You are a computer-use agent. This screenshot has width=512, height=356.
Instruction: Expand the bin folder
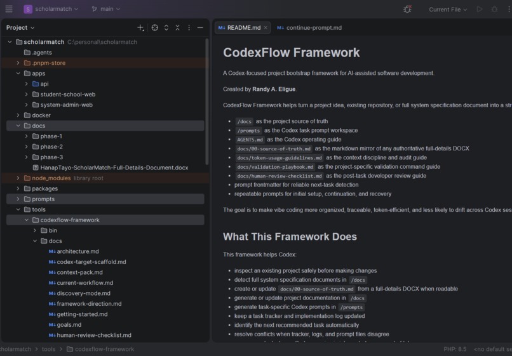pos(35,230)
